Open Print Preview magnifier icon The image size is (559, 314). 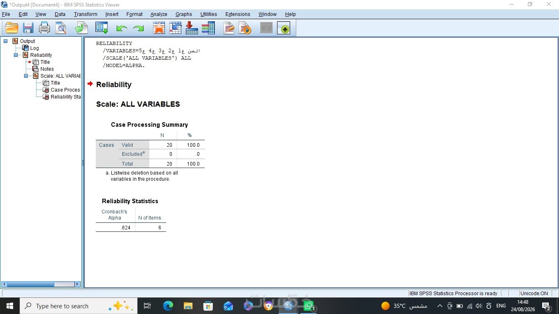pos(61,28)
